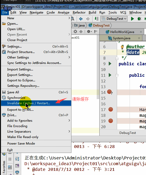This screenshot has height=175, width=146.
Task: Close the System.java tab
Action: click(x=139, y=38)
